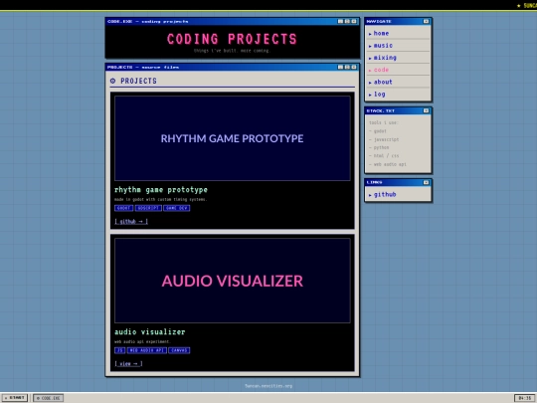This screenshot has height=403, width=537.
Task: Click the CANVAS tag badge
Action: [x=179, y=350]
